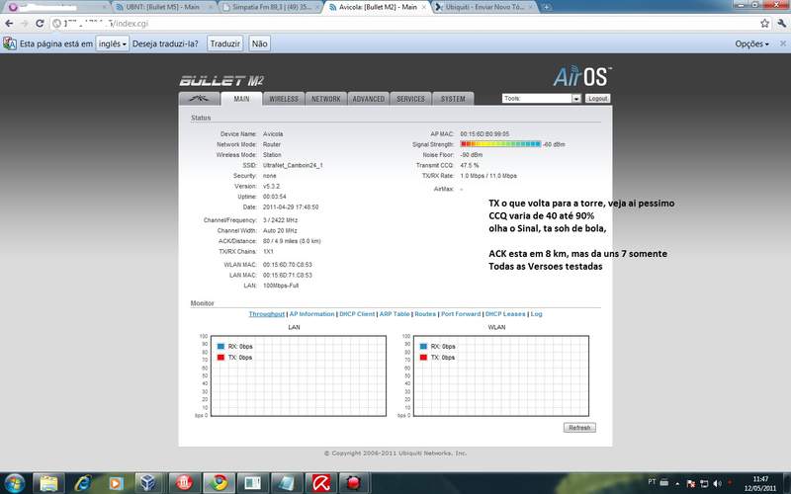Open the page language dropdown 'inglês'

[x=113, y=43]
